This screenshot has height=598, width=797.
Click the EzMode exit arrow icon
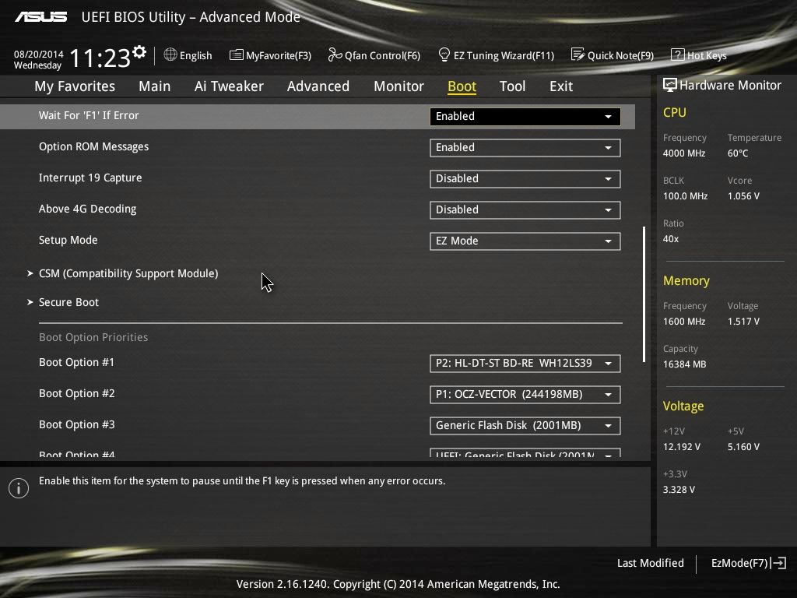coord(778,563)
